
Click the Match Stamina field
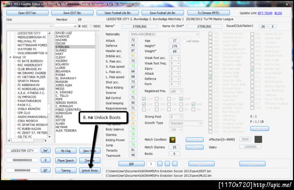[174, 147]
